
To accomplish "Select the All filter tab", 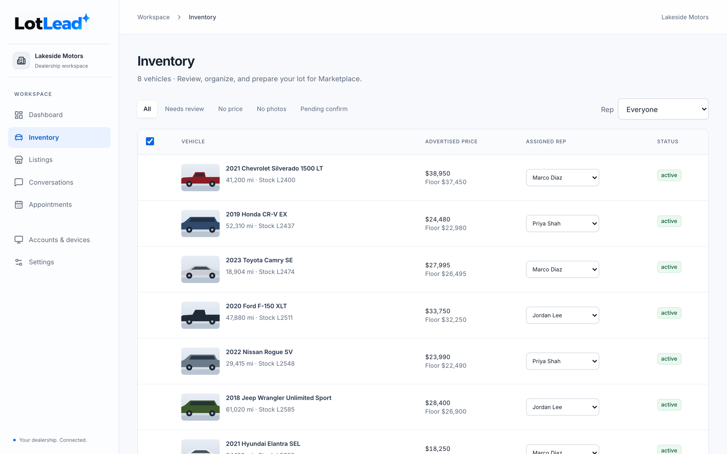I will coord(147,109).
